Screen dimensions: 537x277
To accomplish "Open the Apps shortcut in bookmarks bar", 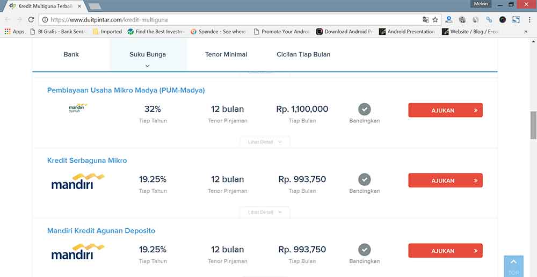I will click(14, 32).
